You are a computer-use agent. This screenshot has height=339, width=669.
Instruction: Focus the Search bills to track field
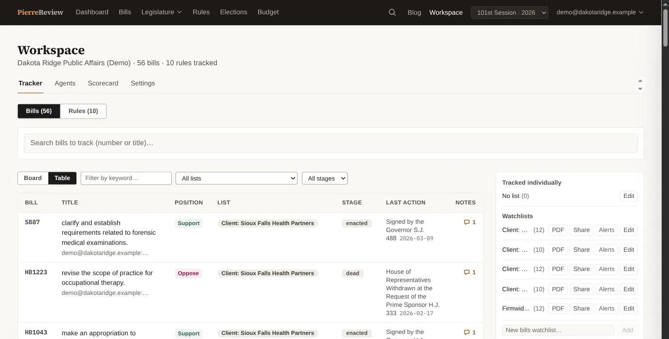pyautogui.click(x=330, y=143)
